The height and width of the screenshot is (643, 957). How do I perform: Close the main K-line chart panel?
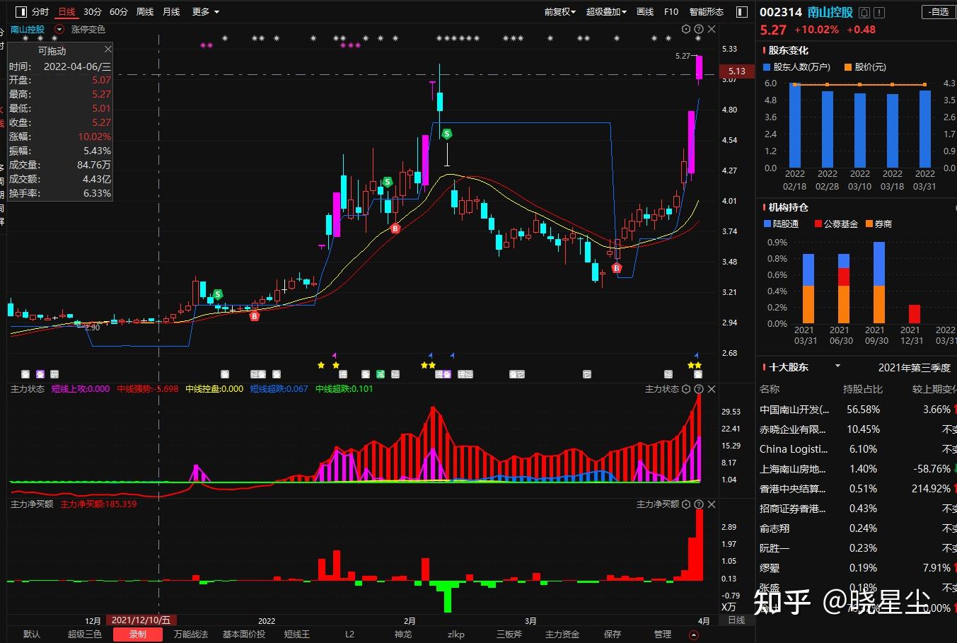click(x=712, y=29)
